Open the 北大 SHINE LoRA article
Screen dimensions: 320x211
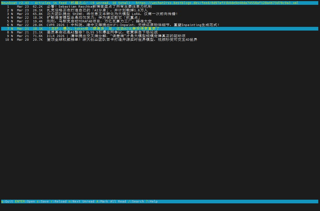pyautogui.click(x=112, y=14)
